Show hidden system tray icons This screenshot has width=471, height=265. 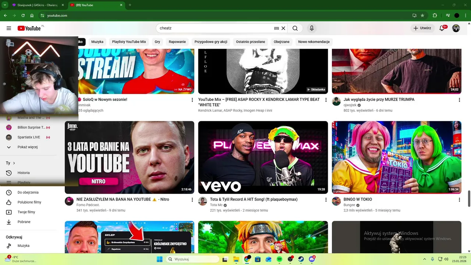point(425,259)
